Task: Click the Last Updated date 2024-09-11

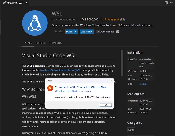Action: (146, 77)
